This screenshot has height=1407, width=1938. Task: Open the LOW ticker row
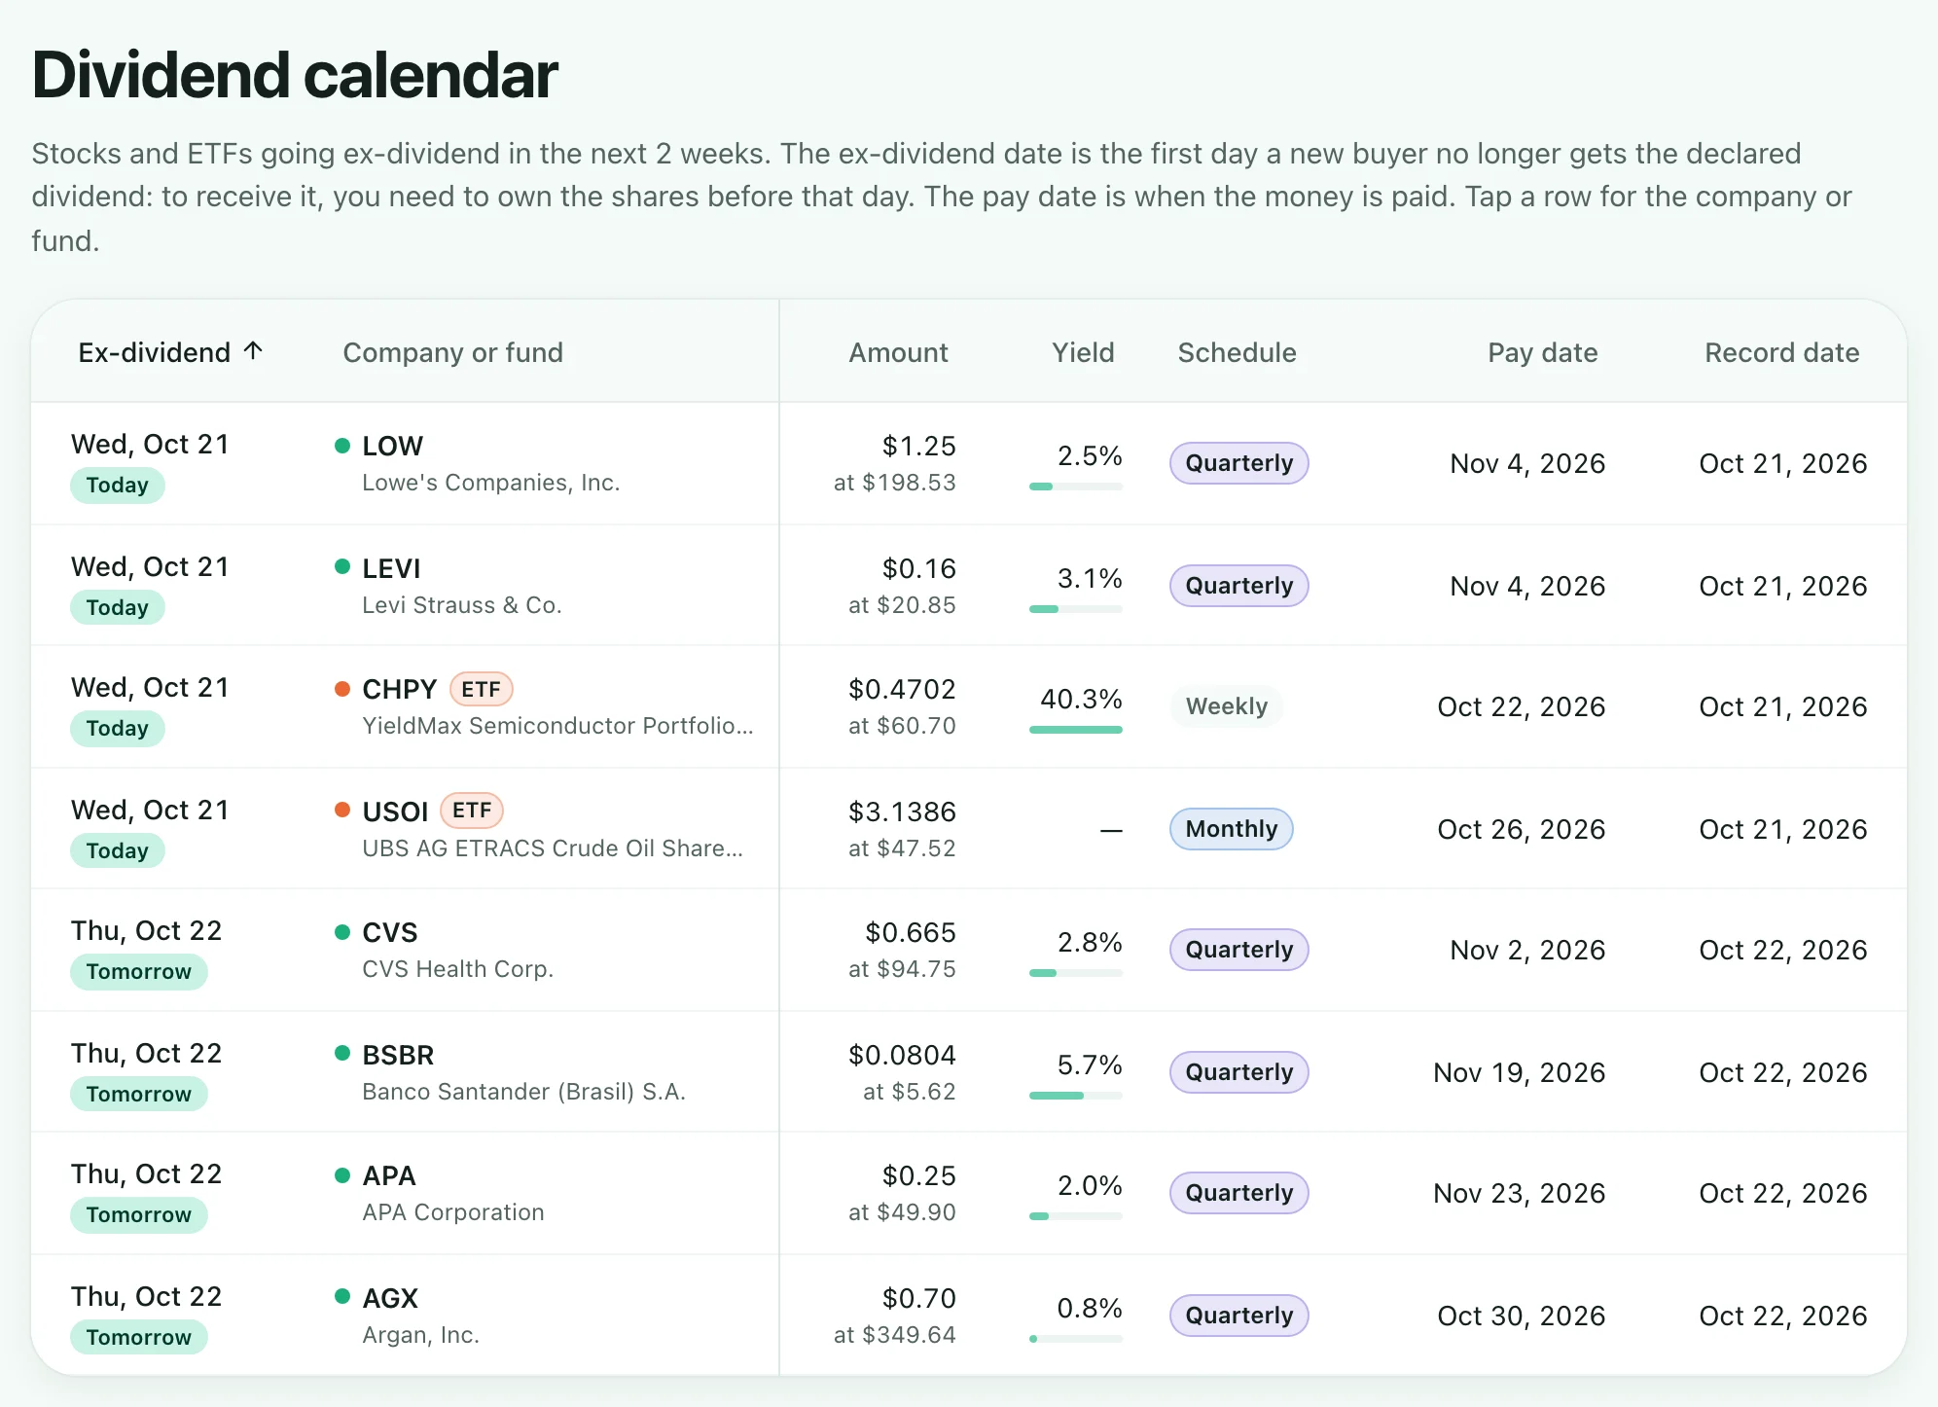tap(969, 463)
